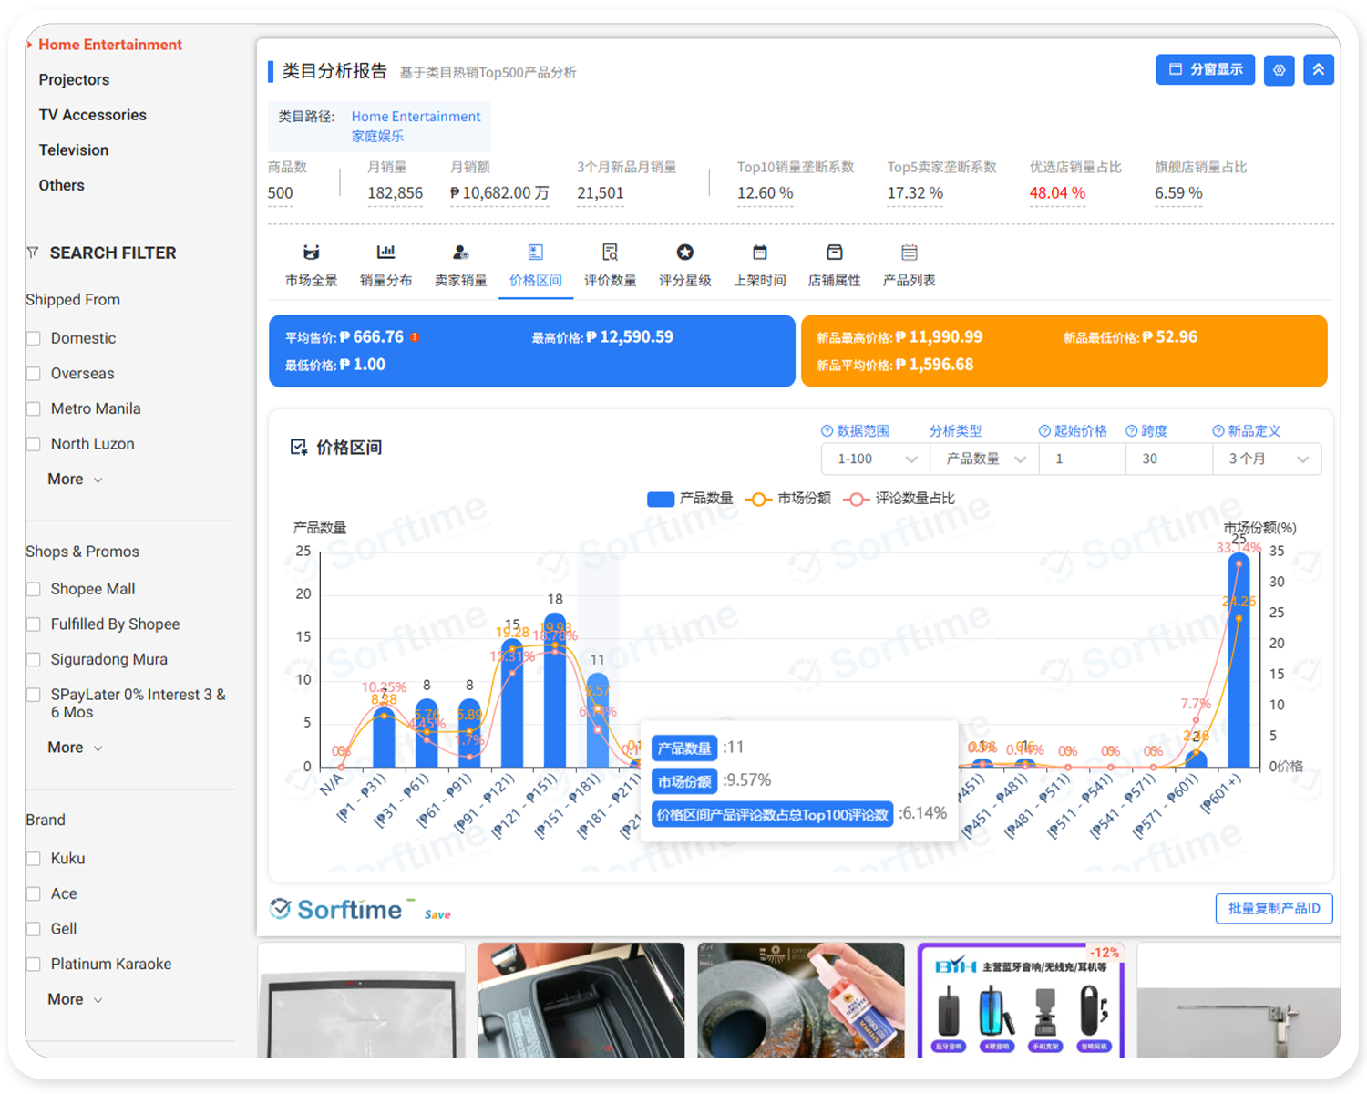Screen dimensions: 1367x1094
Task: Click the 分窗显示 split window button
Action: tap(1205, 69)
